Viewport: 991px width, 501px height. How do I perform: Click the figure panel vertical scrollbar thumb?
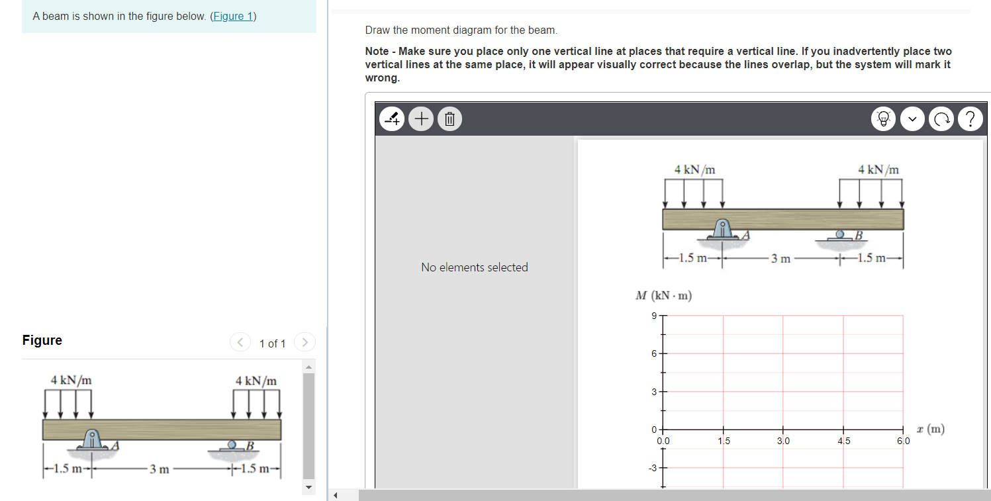click(308, 426)
